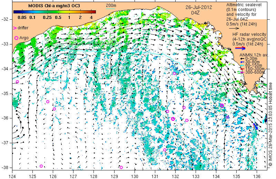Image resolution: width=276 pixels, height=179 pixels.
Task: Click the 0.05 color bar tick label
Action: pos(22,18)
